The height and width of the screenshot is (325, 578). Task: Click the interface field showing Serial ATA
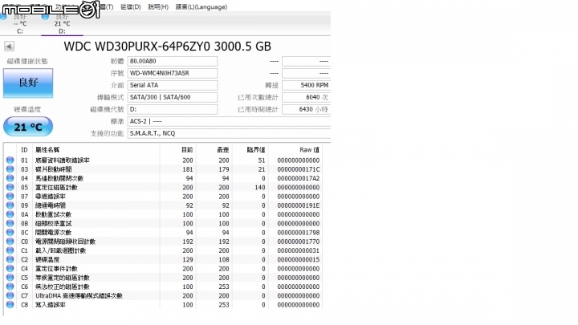point(173,85)
